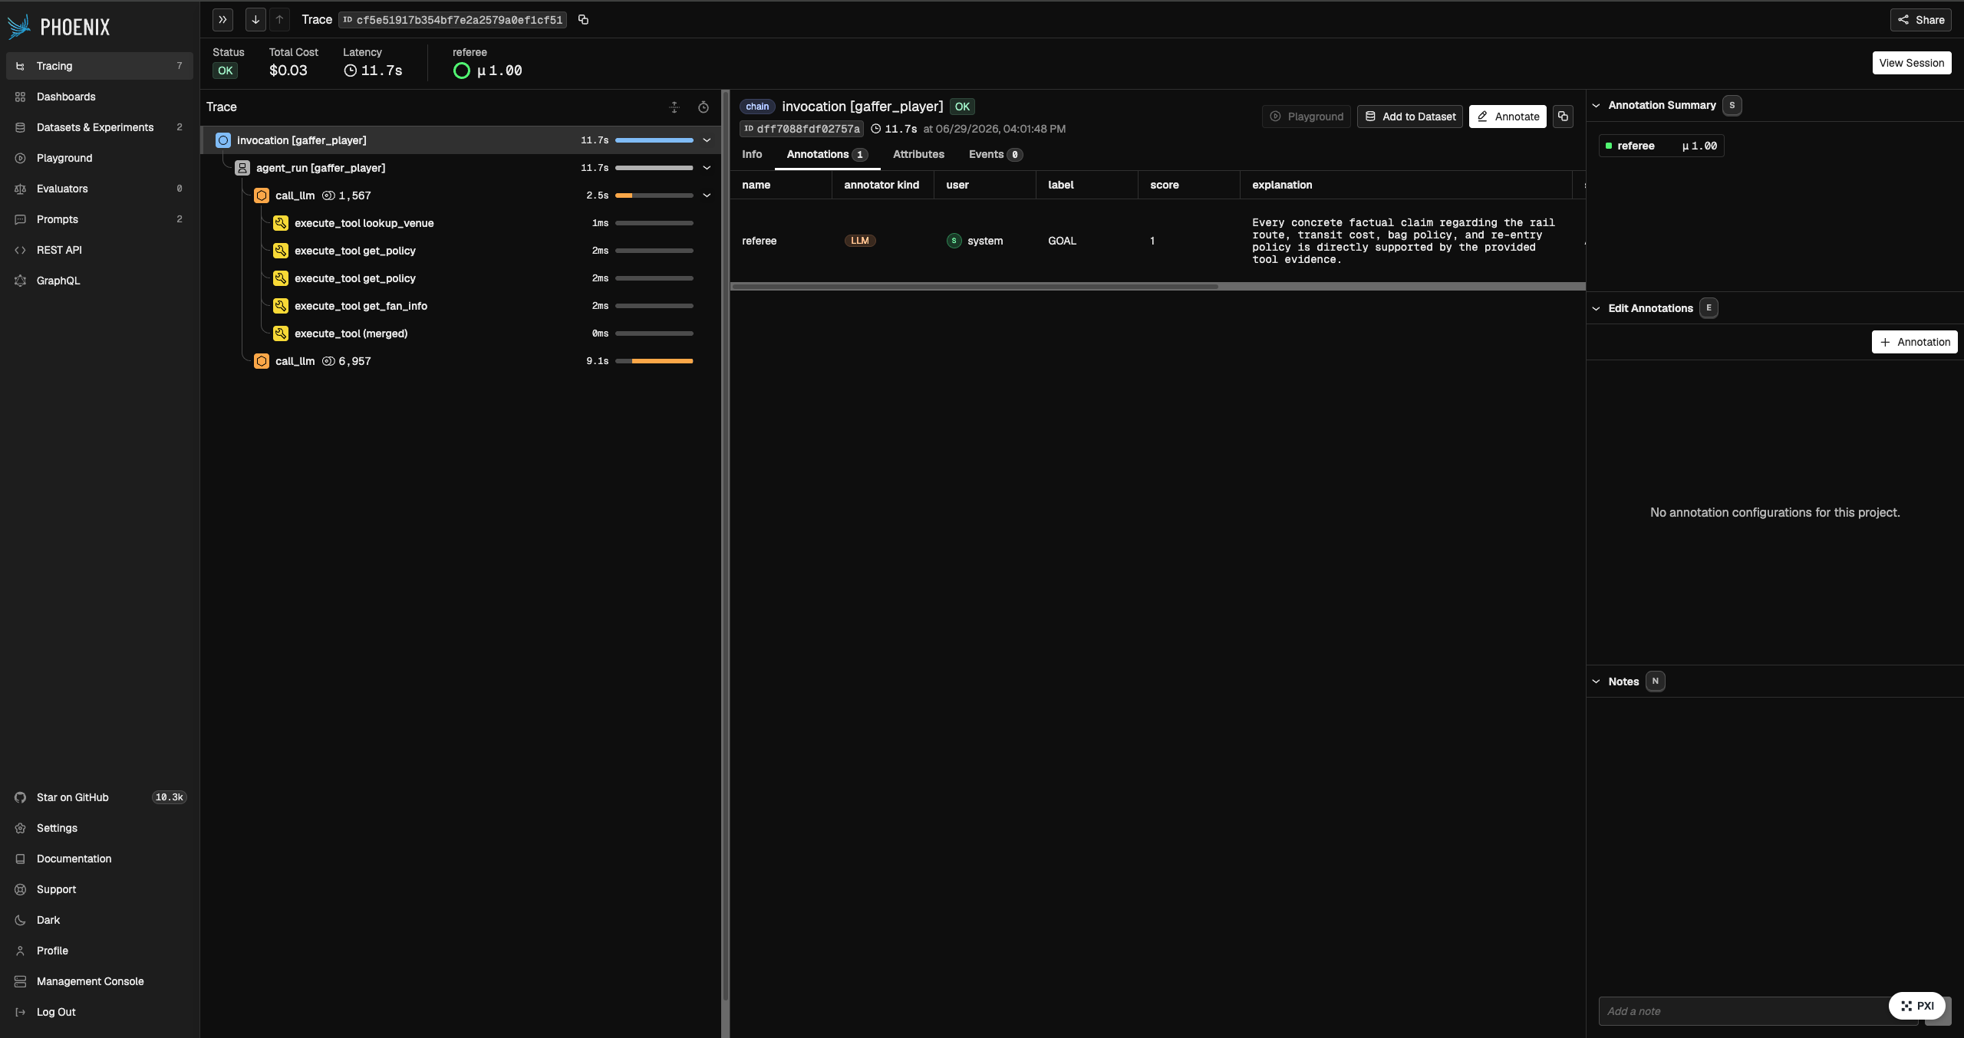Go to next trace with down arrow

pos(255,20)
